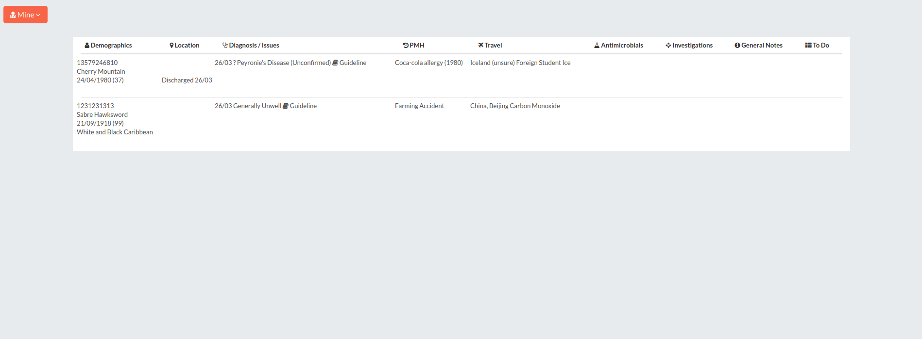Viewport: 922px width, 339px height.
Task: Select the Diagnosis / Issues header text
Action: (254, 45)
